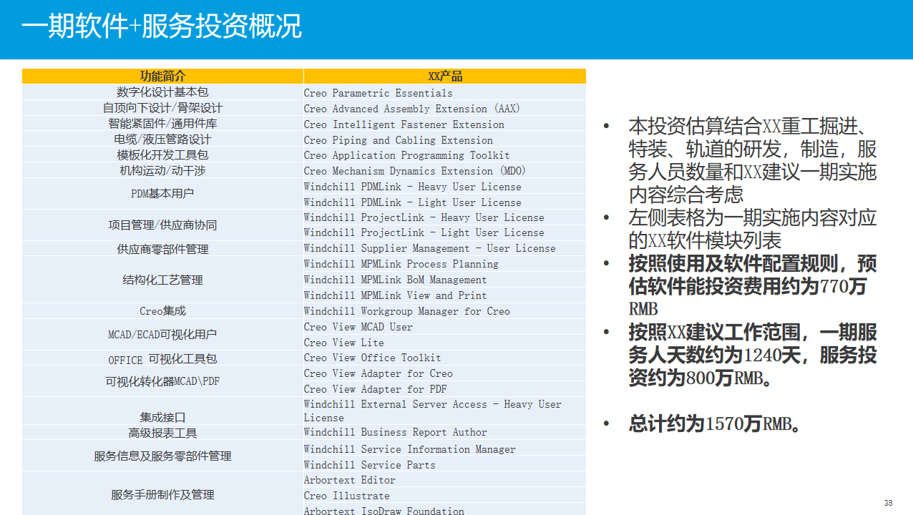
Task: Select the 项目管理/供应商协同 cell
Action: tap(162, 225)
